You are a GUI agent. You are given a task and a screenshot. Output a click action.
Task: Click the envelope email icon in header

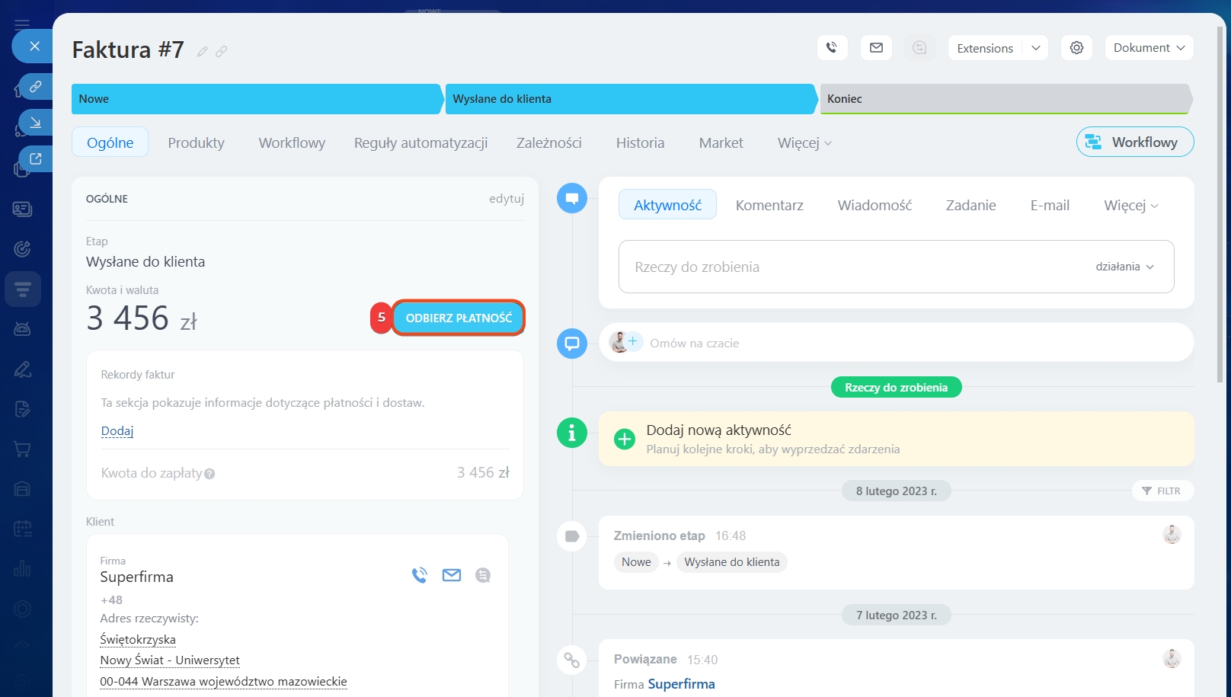click(x=876, y=48)
